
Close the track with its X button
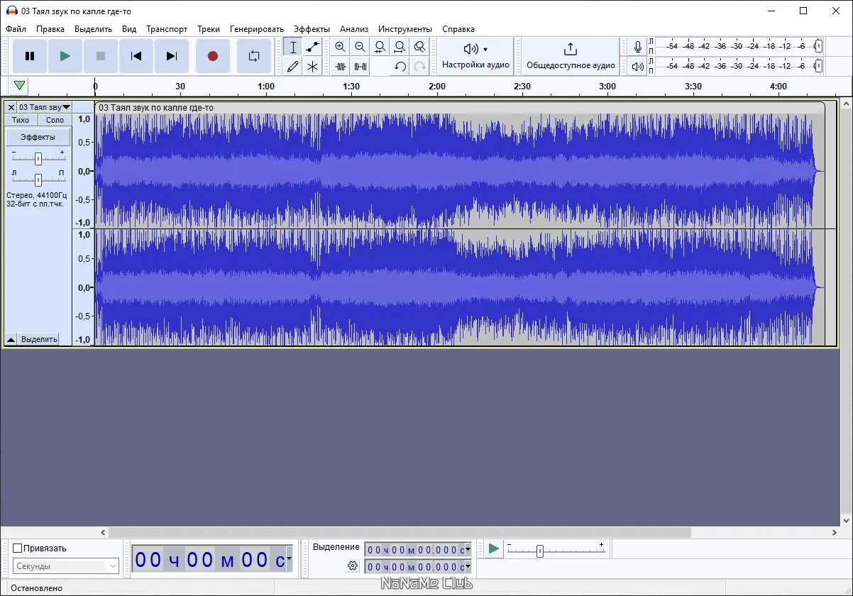pyautogui.click(x=11, y=107)
